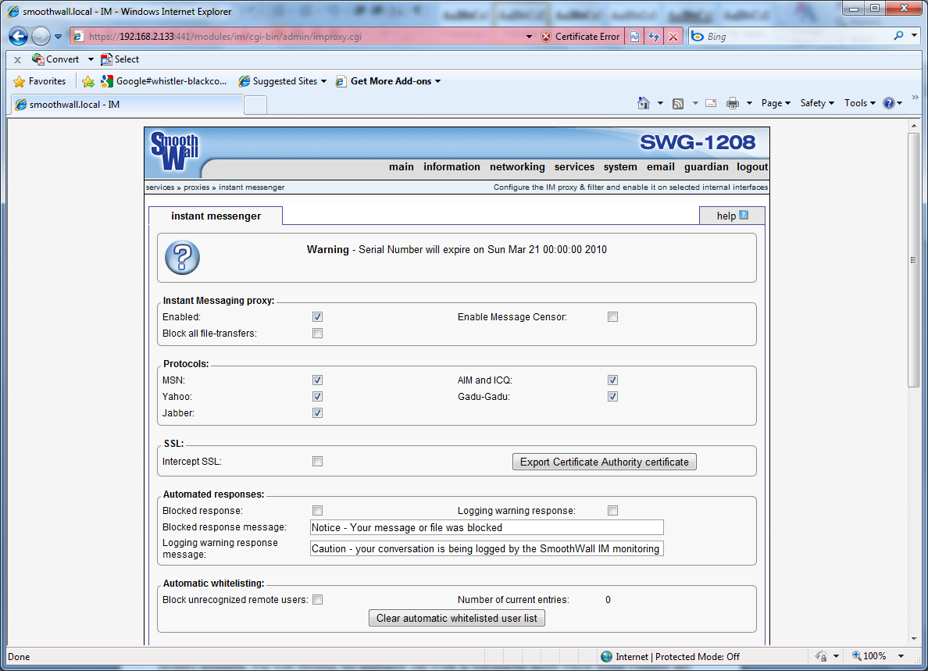This screenshot has height=671, width=928.
Task: Expand the address bar history dropdown
Action: tap(529, 37)
